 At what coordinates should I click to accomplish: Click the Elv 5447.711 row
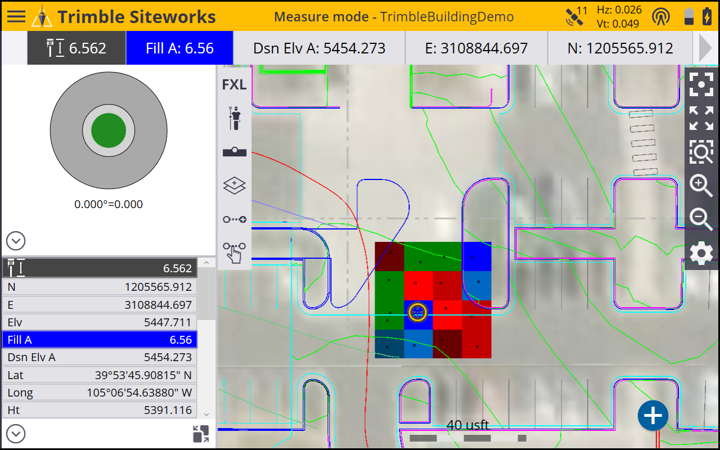(x=100, y=322)
